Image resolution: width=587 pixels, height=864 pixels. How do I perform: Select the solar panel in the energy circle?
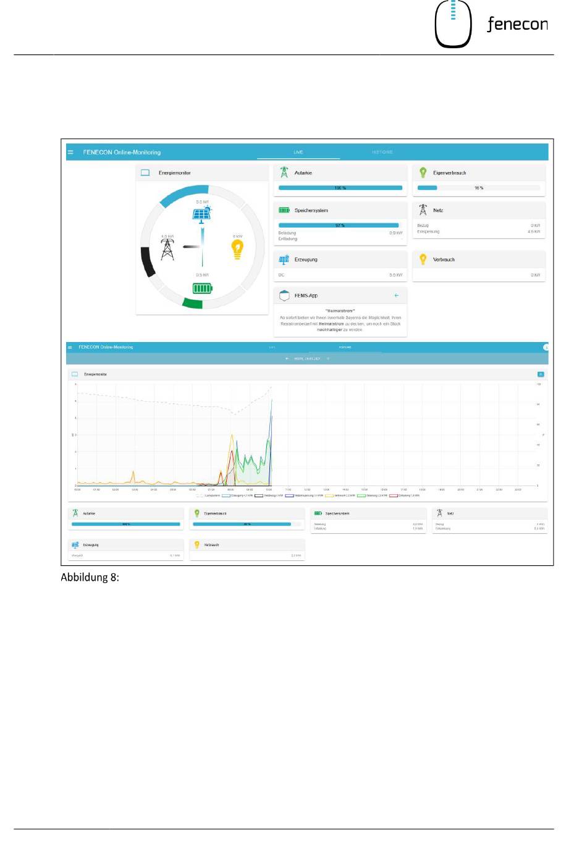[202, 214]
